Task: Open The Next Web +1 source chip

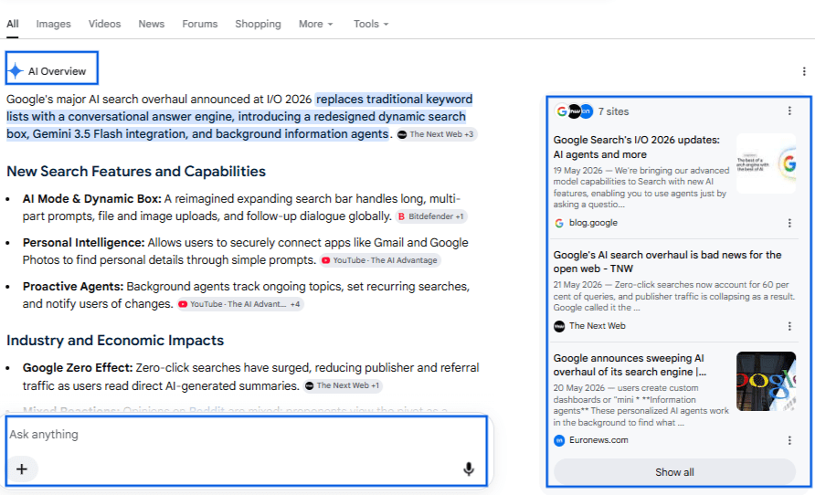Action: [343, 385]
